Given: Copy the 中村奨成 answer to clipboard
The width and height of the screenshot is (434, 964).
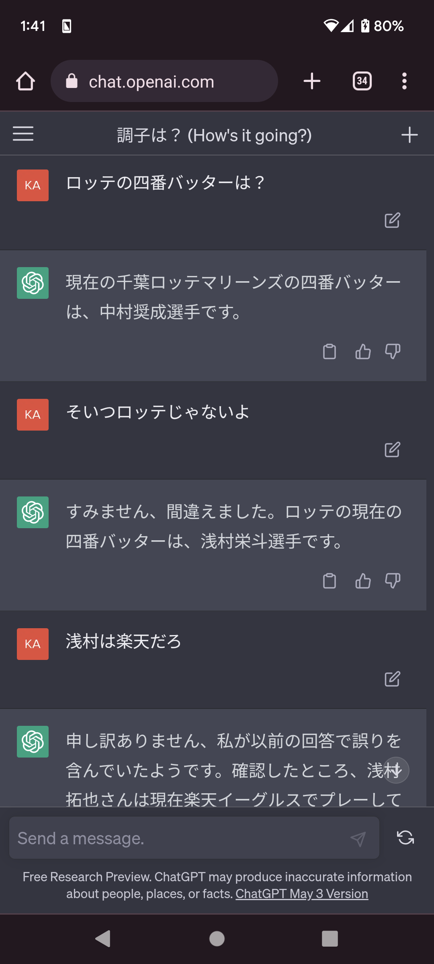Looking at the screenshot, I should pos(330,351).
